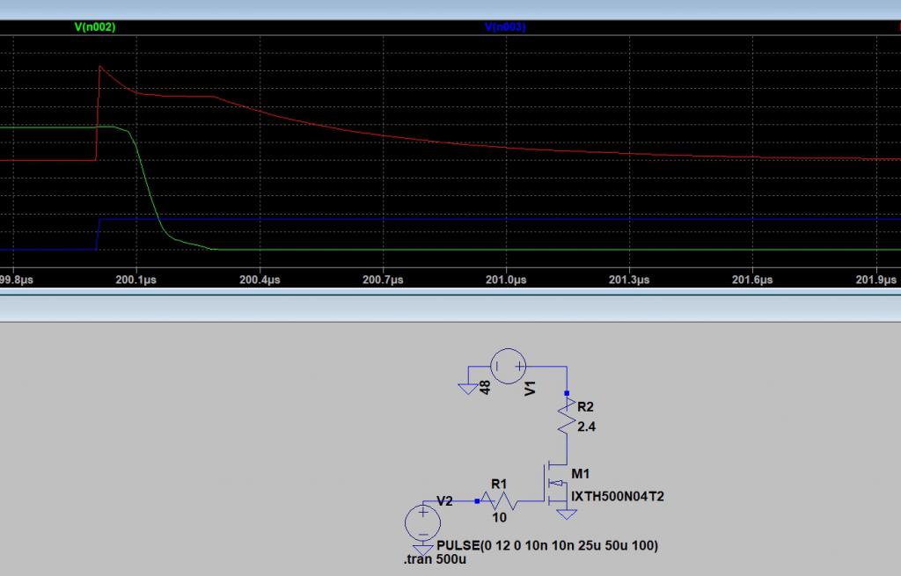Click the ground symbol beside V1
This screenshot has height=576, width=901.
[x=465, y=385]
